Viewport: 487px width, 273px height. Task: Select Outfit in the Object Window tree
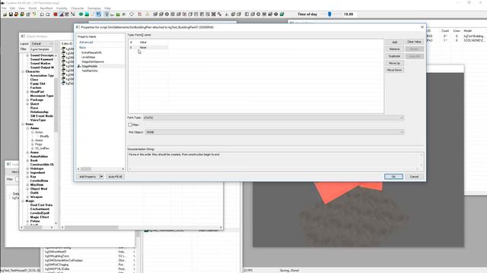(x=34, y=193)
